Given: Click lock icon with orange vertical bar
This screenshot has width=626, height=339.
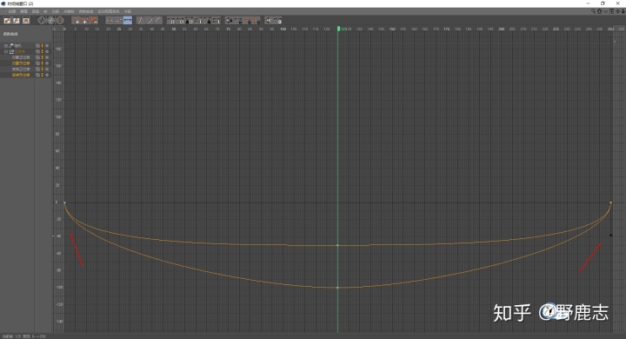Looking at the screenshot, I should pyautogui.click(x=256, y=20).
